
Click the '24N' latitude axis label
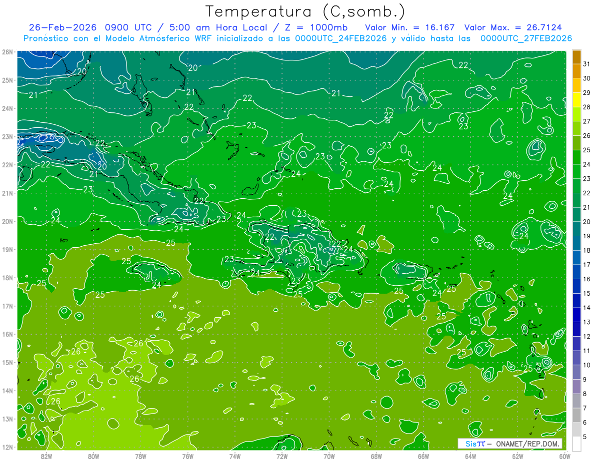pyautogui.click(x=7, y=108)
